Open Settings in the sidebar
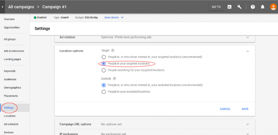The height and width of the screenshot is (135, 278). pyautogui.click(x=9, y=107)
